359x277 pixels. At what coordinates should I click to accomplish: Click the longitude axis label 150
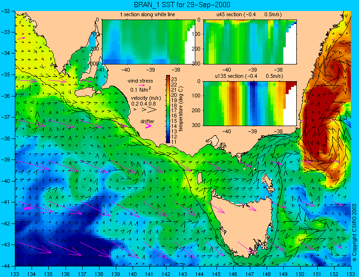[x=301, y=274]
